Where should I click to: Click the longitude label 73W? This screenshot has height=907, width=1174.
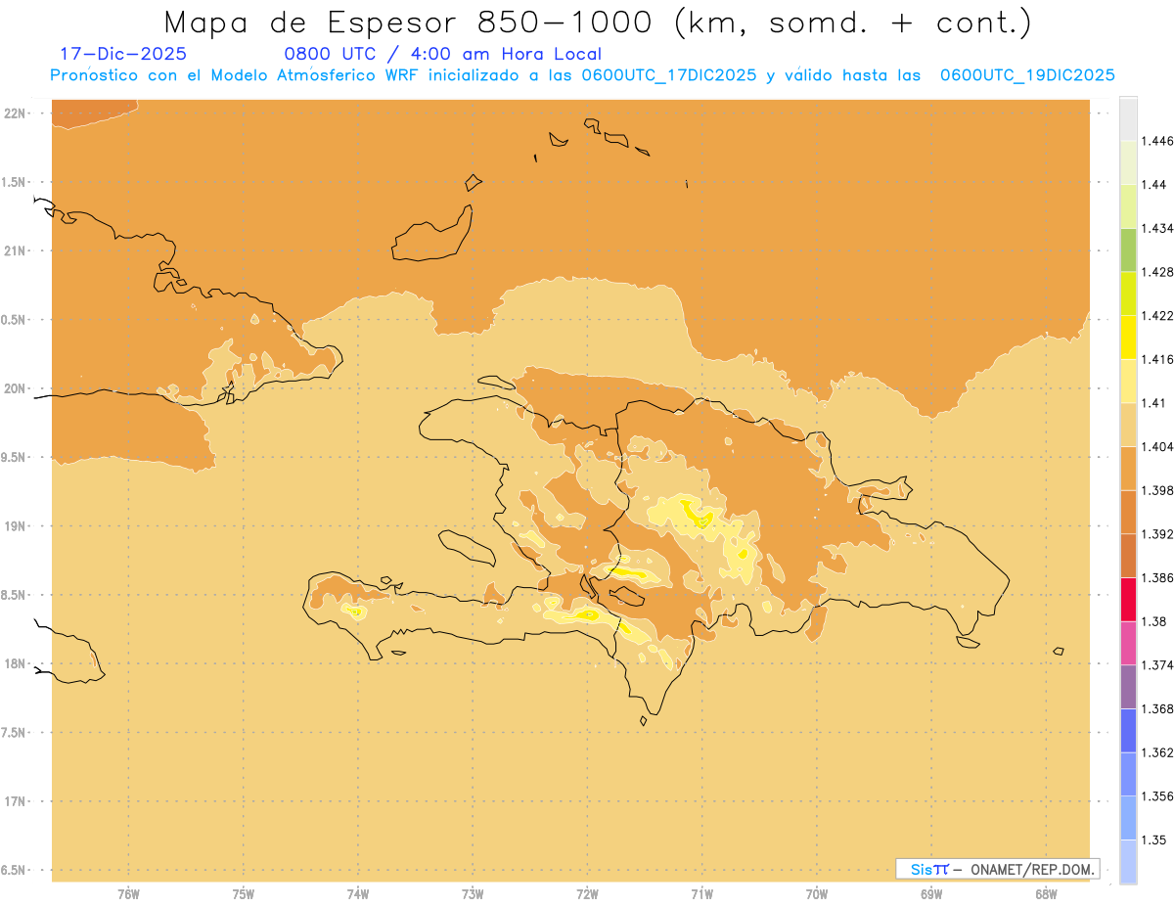[x=473, y=895]
